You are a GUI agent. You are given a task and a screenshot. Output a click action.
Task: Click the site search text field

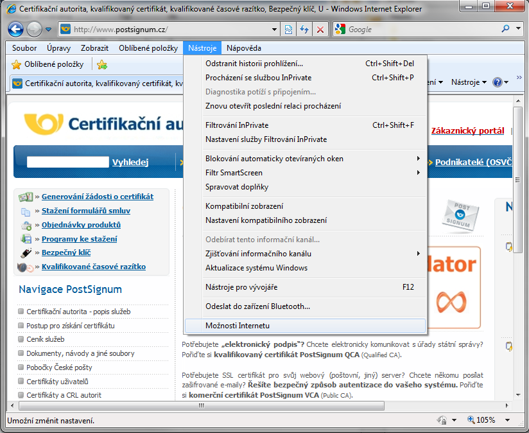[68, 162]
